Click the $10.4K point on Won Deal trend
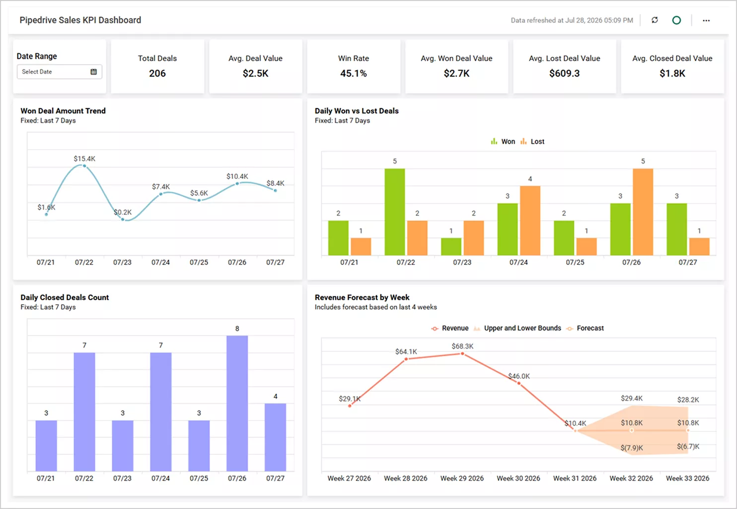 tap(237, 183)
